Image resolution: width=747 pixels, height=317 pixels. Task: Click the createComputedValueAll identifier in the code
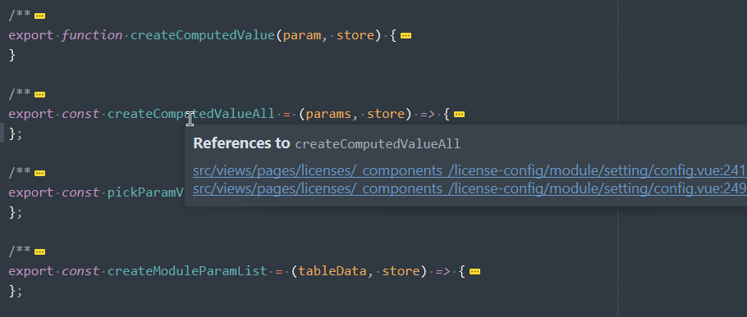click(191, 114)
